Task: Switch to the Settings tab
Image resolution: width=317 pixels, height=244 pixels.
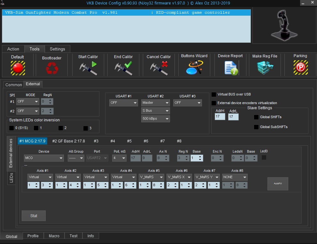Action: coord(58,49)
